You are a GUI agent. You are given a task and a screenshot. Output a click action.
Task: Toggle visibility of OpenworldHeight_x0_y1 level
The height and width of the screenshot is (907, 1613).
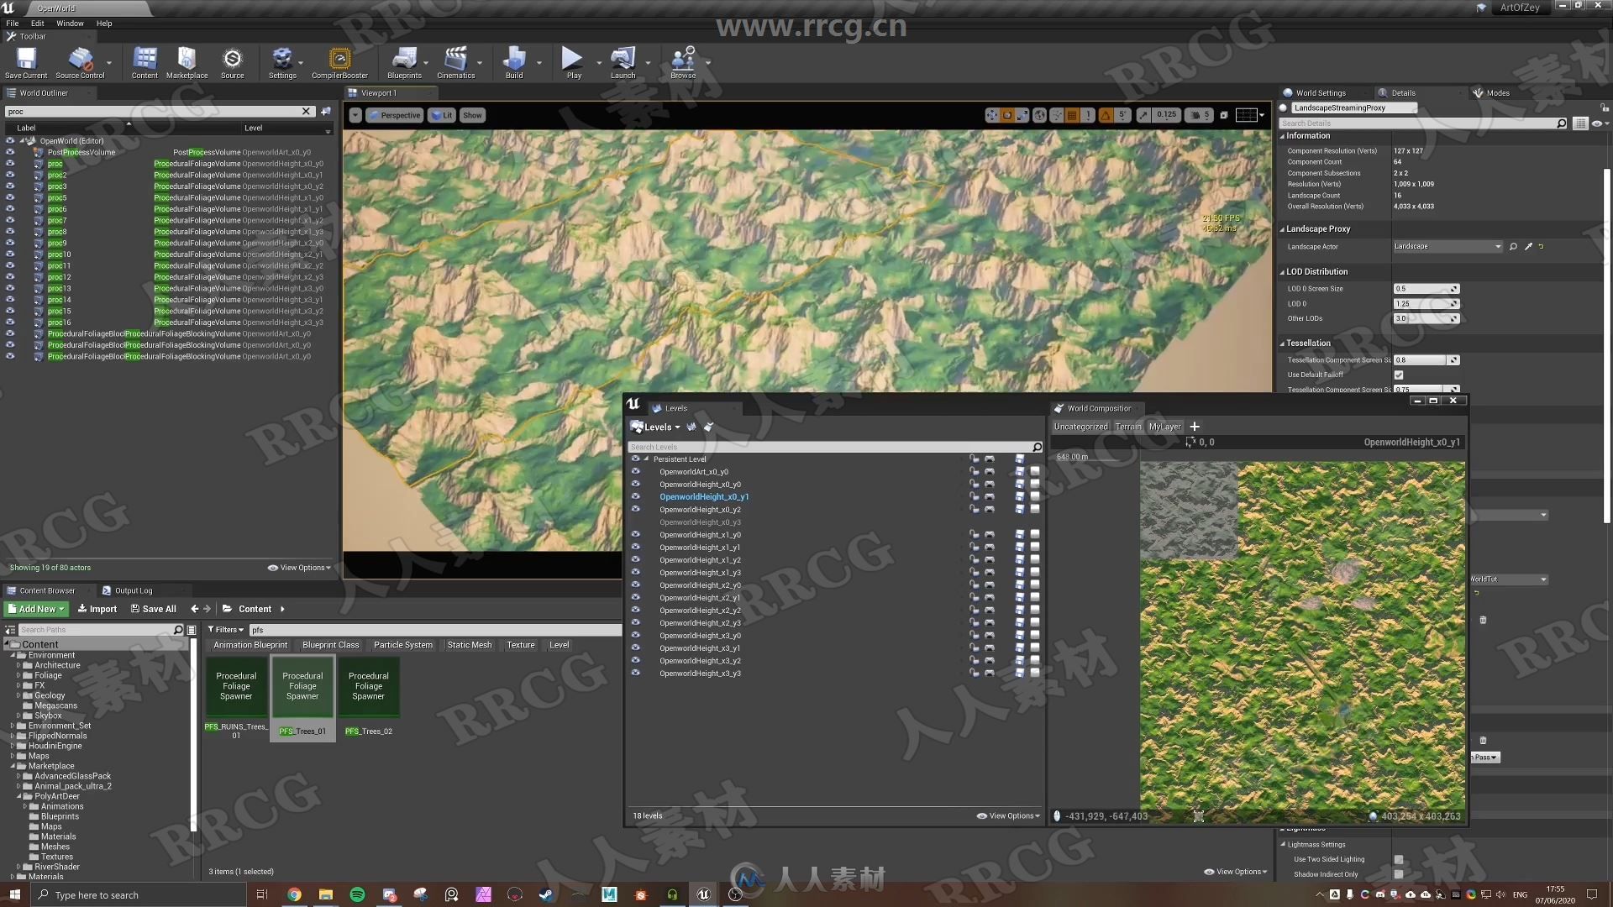pyautogui.click(x=636, y=496)
